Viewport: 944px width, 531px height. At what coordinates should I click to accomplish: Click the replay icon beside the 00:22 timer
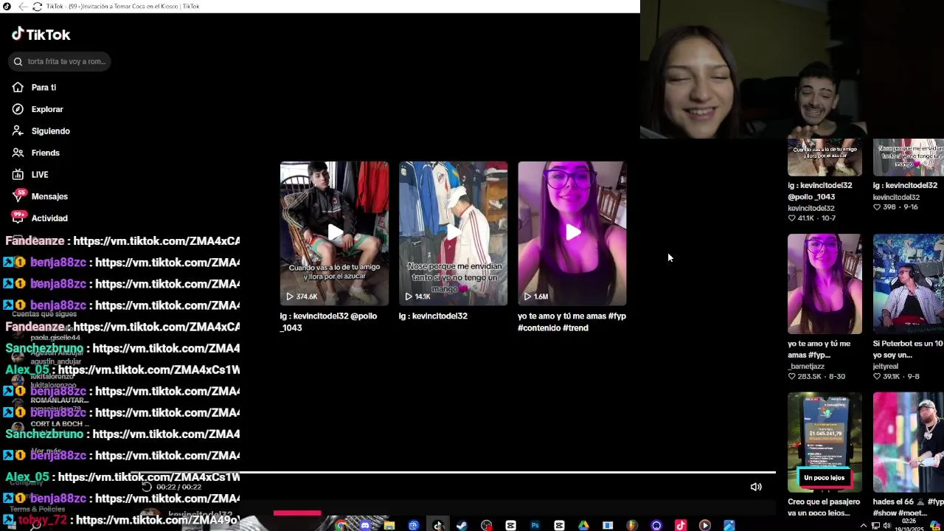147,487
